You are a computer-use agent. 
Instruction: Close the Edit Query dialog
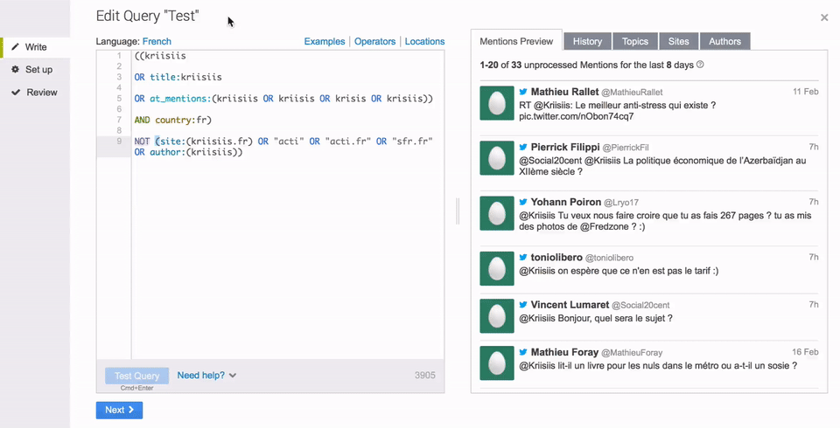click(824, 17)
